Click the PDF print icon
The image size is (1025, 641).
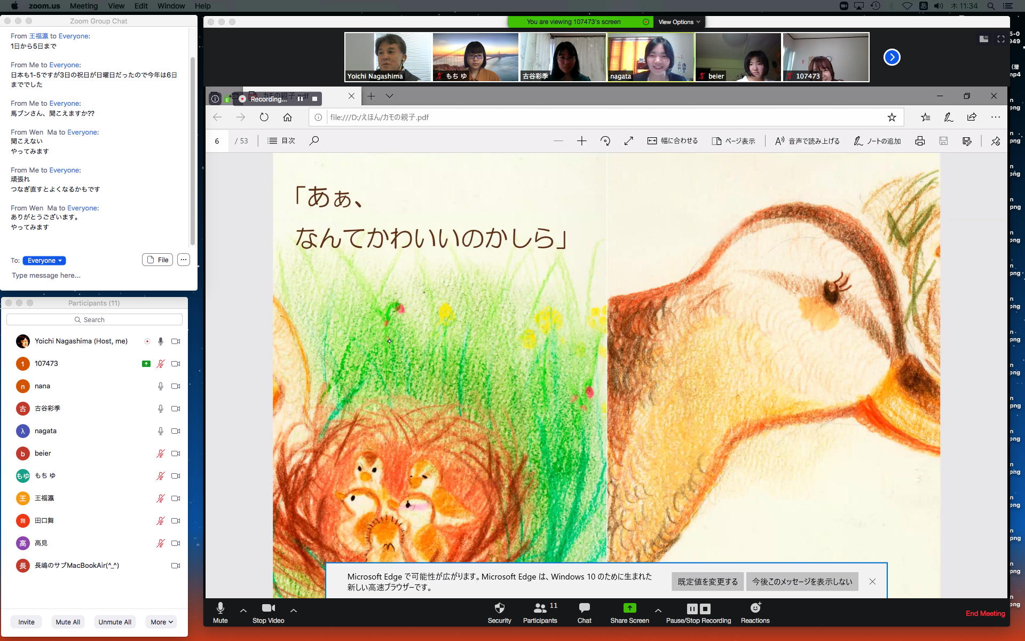coord(919,140)
